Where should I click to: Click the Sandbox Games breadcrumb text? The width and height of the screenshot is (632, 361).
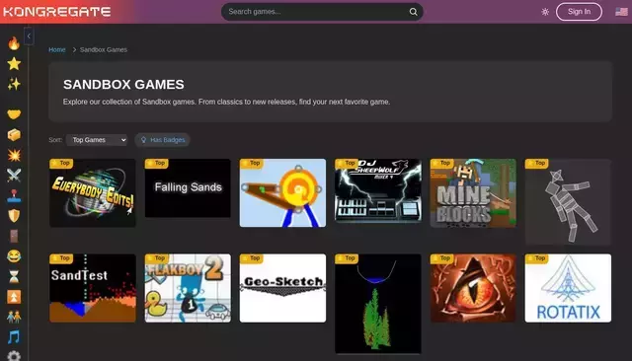[104, 49]
